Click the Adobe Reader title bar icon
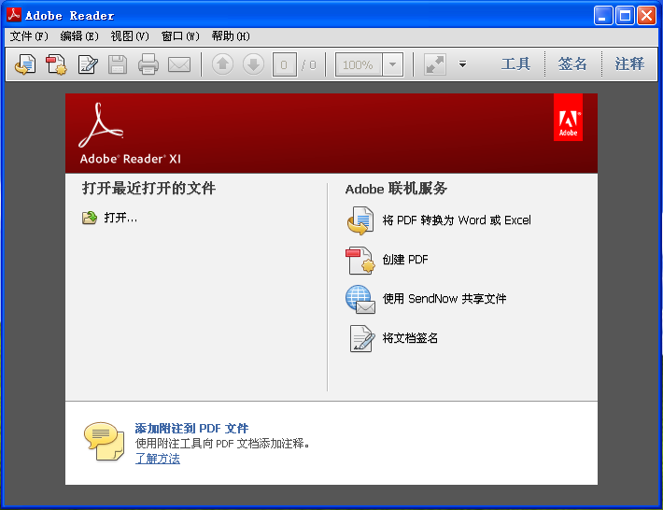 point(13,14)
